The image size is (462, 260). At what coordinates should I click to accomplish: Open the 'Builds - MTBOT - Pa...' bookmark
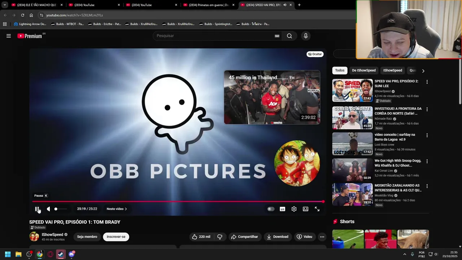(67, 24)
